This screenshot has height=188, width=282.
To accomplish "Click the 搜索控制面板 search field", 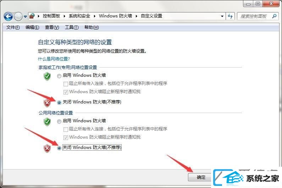I will click(254, 16).
